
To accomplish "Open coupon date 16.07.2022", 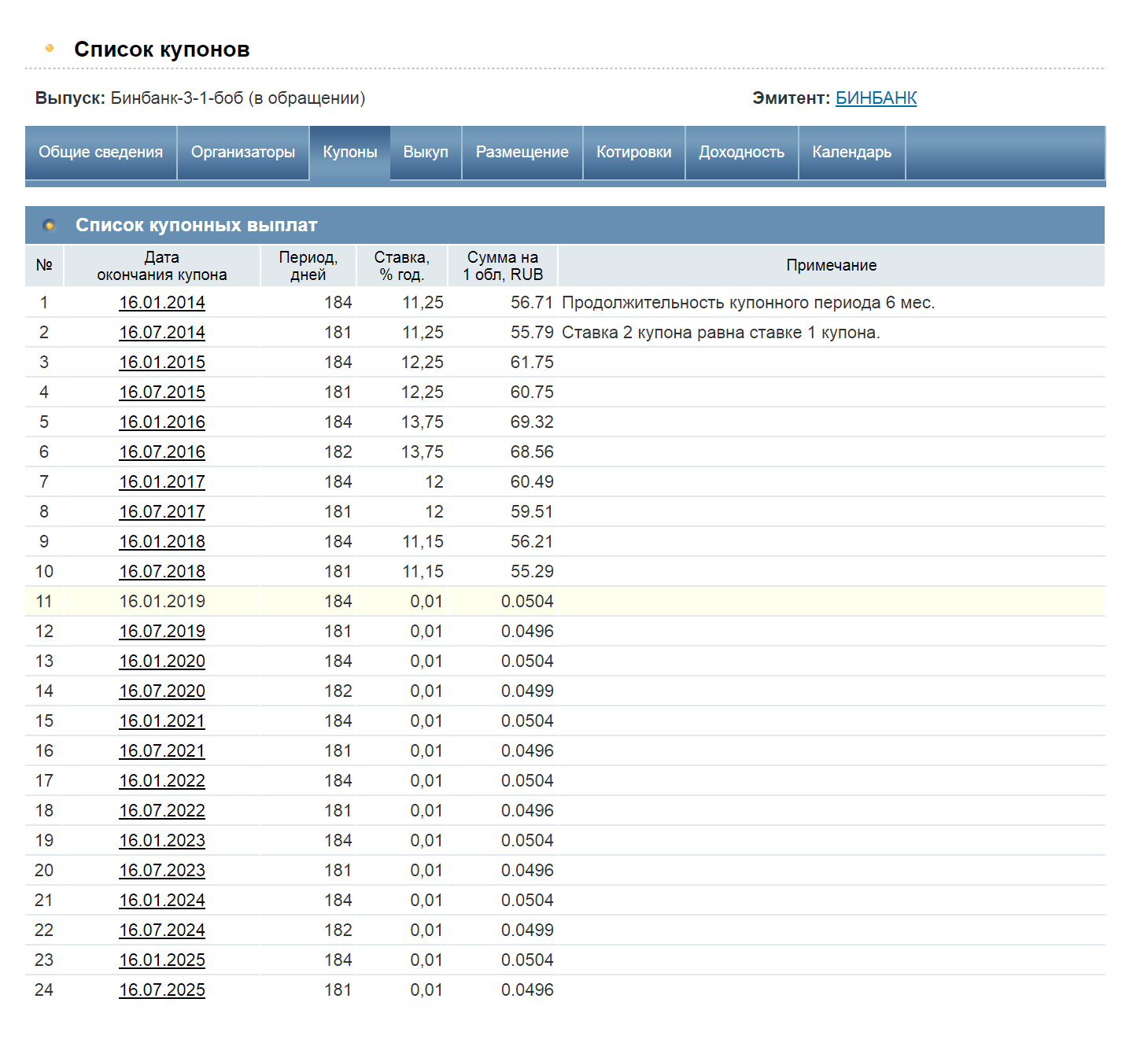I will click(162, 811).
